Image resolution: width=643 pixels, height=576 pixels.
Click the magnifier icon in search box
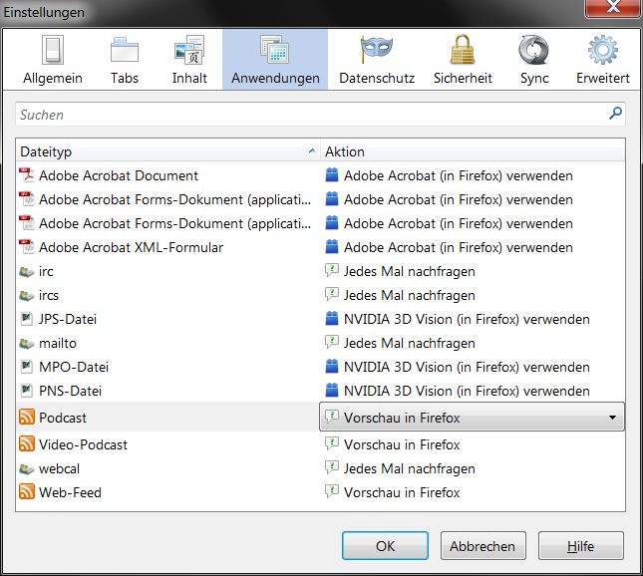[x=615, y=114]
